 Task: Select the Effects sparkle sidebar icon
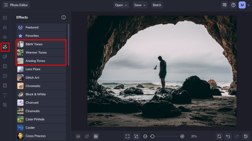[x=5, y=47]
